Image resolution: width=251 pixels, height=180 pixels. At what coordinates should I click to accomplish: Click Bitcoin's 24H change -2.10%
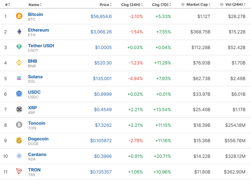click(x=136, y=16)
